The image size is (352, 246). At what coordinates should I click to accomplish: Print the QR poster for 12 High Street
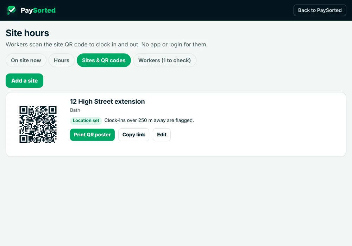[x=92, y=135]
